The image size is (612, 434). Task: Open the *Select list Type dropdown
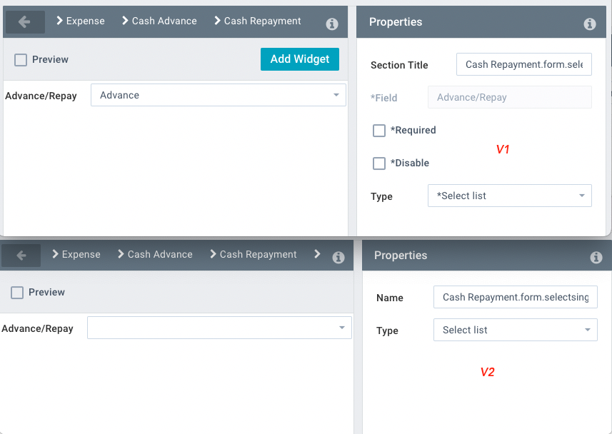pyautogui.click(x=509, y=196)
